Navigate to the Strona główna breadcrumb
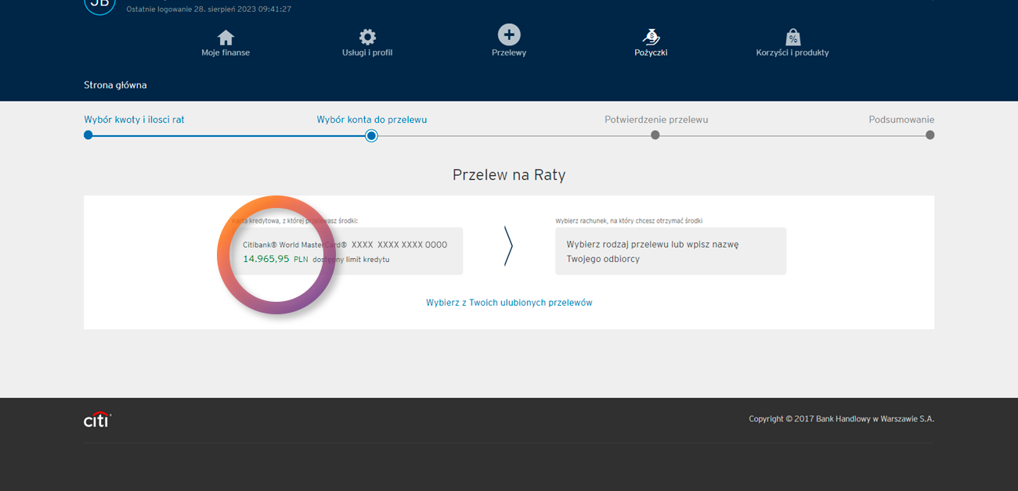The width and height of the screenshot is (1018, 491). [x=115, y=85]
